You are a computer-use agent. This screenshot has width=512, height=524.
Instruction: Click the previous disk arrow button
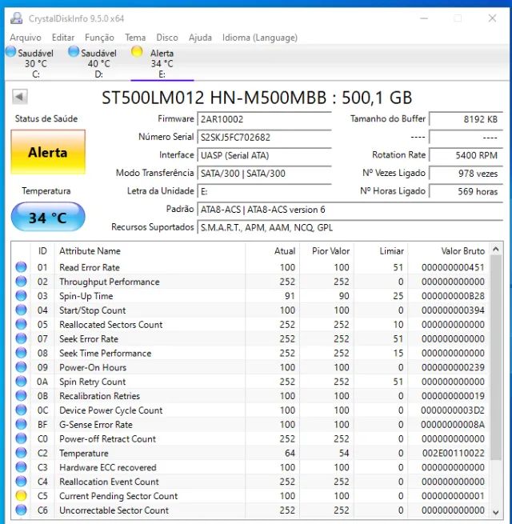(20, 97)
